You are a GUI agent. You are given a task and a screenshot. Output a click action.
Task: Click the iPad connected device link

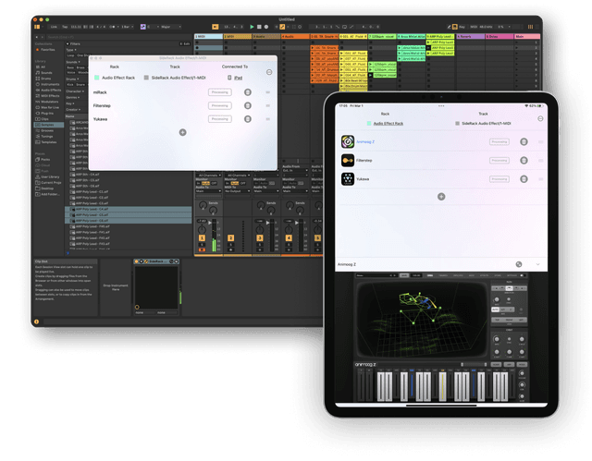tap(237, 78)
